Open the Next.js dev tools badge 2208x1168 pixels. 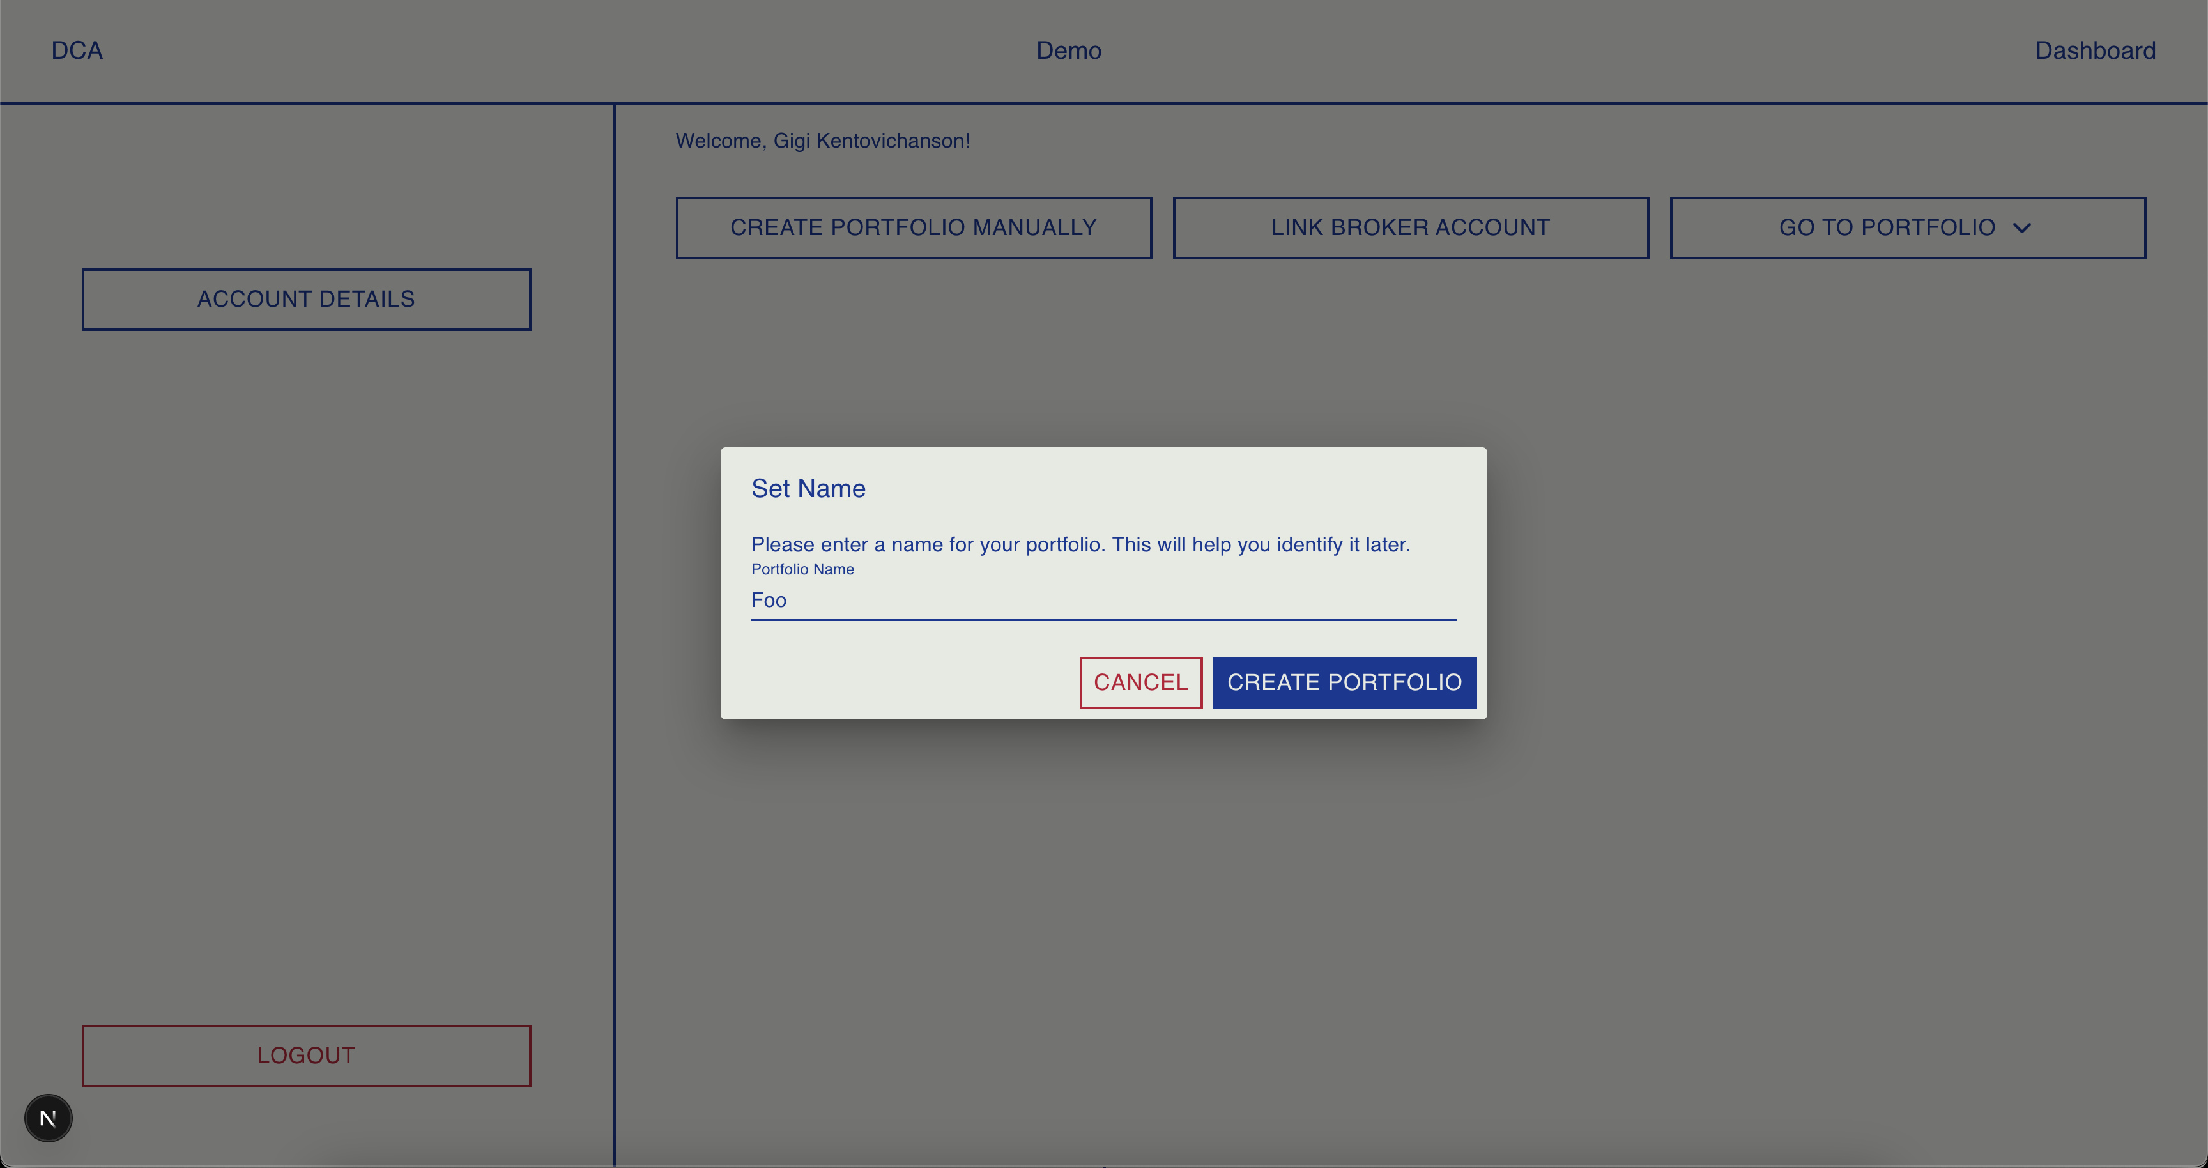coord(48,1118)
